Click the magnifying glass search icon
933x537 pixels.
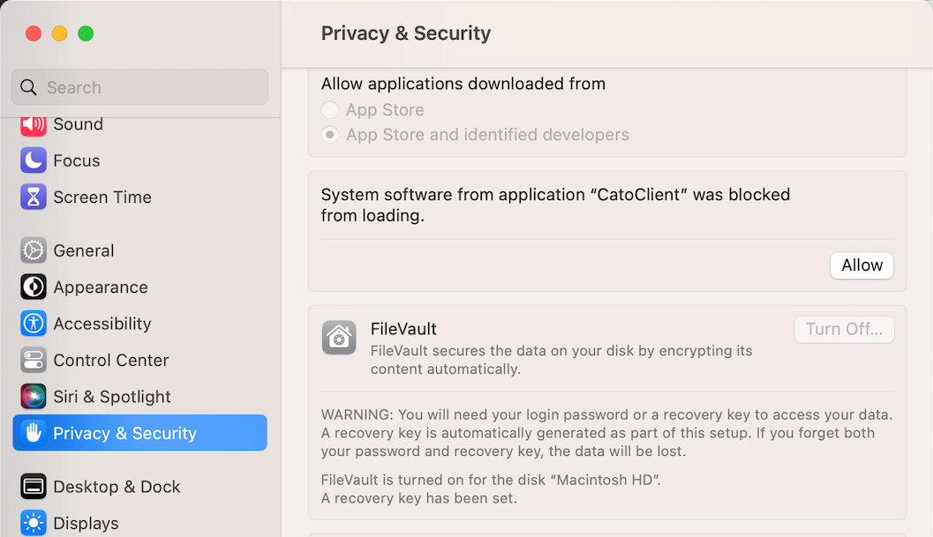[28, 87]
